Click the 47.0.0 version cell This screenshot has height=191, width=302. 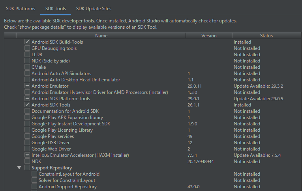[x=193, y=187]
